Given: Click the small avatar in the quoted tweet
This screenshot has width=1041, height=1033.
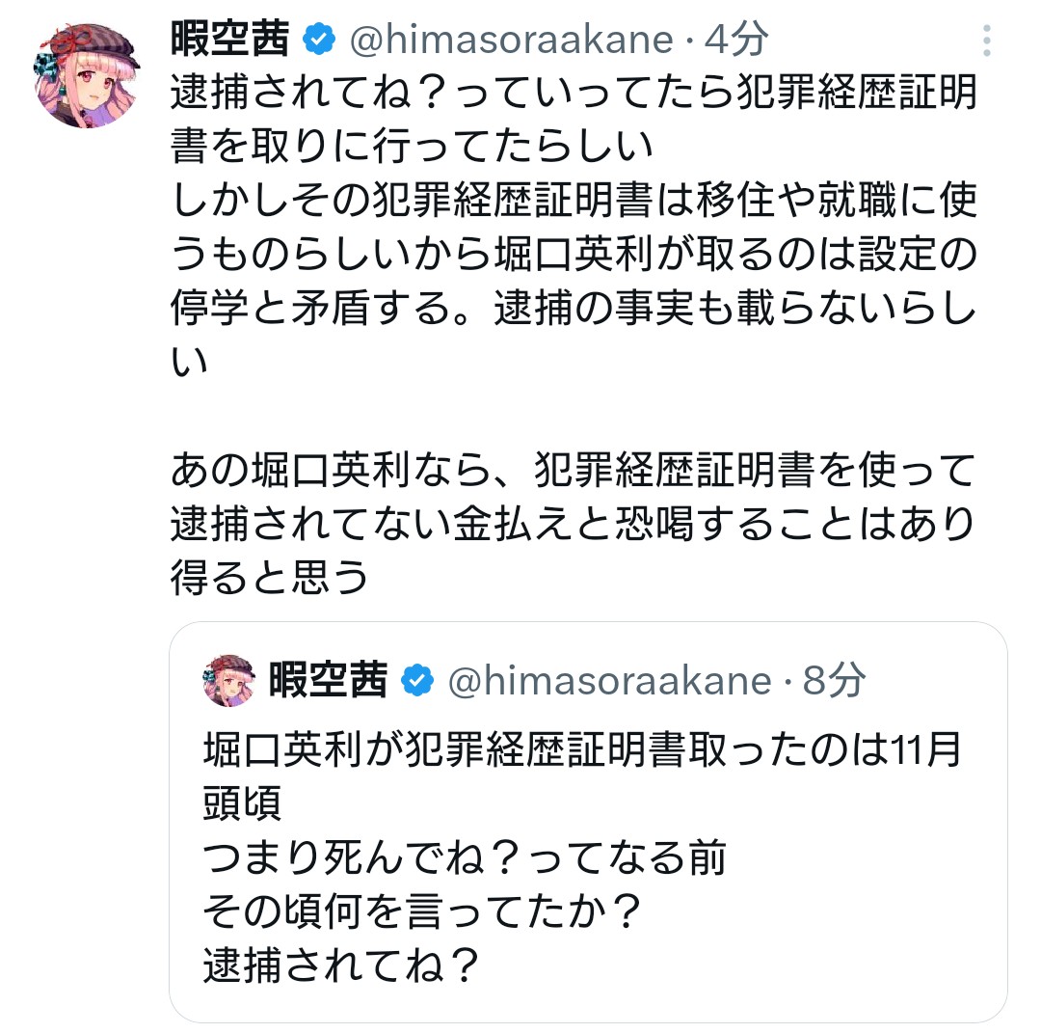Looking at the screenshot, I should click(x=229, y=680).
